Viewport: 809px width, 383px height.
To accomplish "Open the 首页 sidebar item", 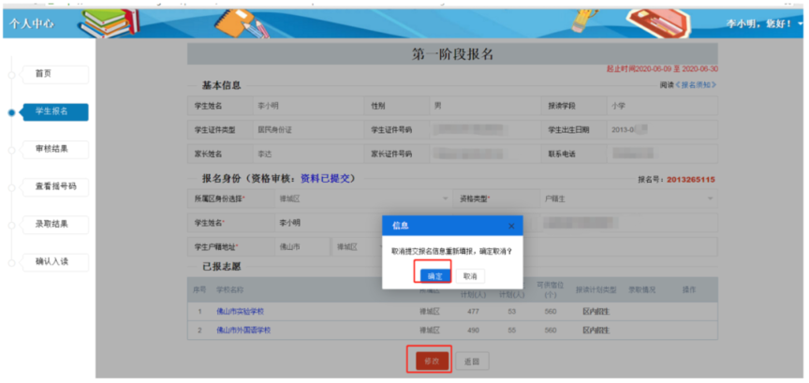I will tap(56, 74).
